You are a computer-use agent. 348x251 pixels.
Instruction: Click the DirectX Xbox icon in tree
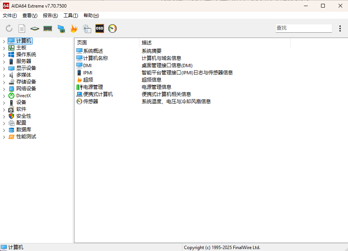point(11,96)
